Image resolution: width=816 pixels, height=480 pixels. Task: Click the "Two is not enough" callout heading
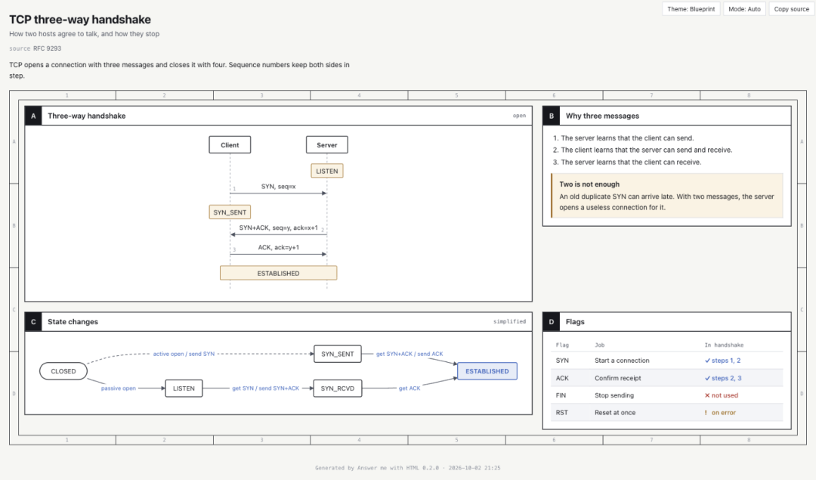pos(589,184)
